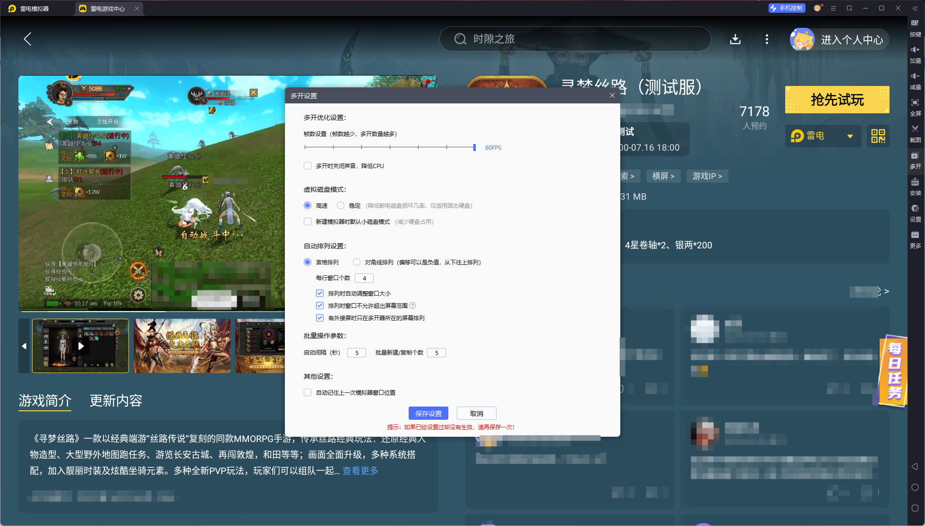Click the 安装 APK install sidebar icon
Screen dimensions: 925x526
point(915,187)
